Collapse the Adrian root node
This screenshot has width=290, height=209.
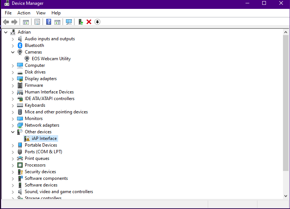pyautogui.click(x=6, y=32)
